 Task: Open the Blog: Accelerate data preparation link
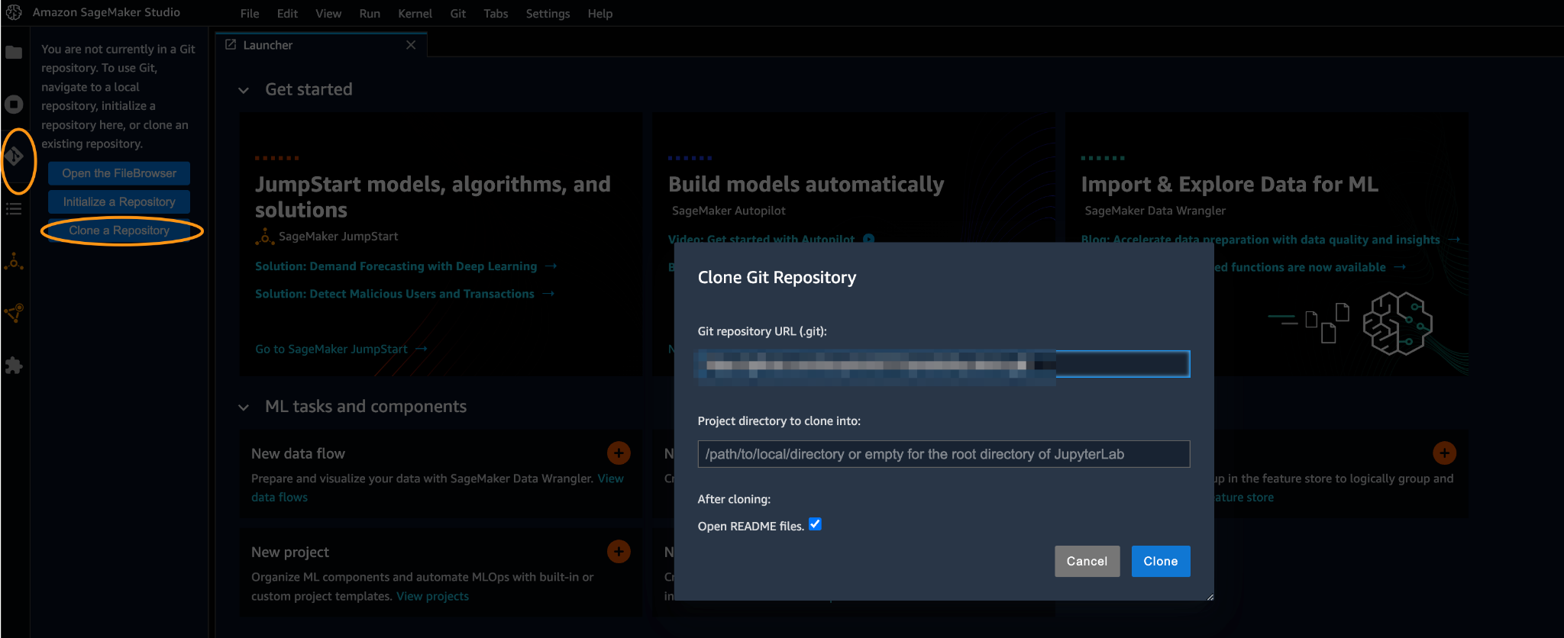tap(1260, 240)
